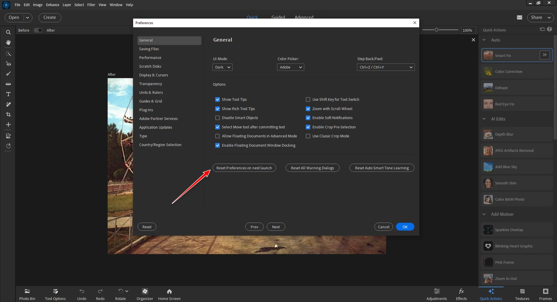Image resolution: width=557 pixels, height=302 pixels.
Task: Open the Adjustments panel
Action: coord(437,294)
